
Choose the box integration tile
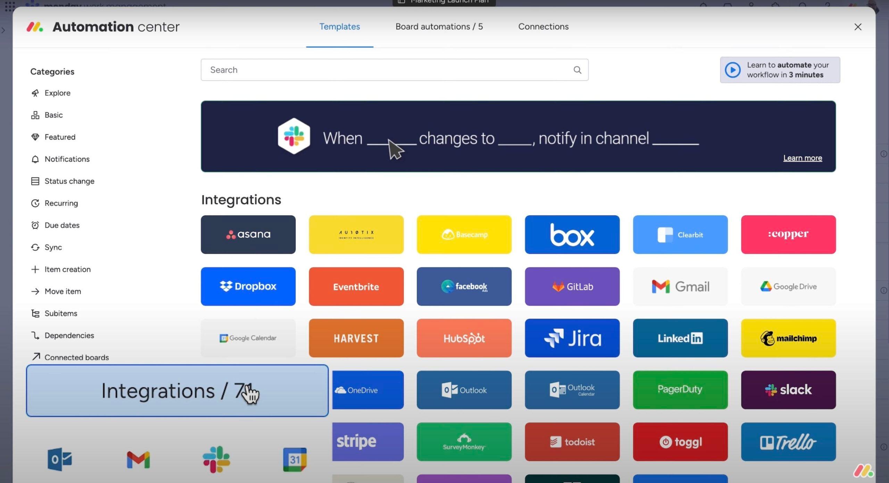click(x=572, y=235)
